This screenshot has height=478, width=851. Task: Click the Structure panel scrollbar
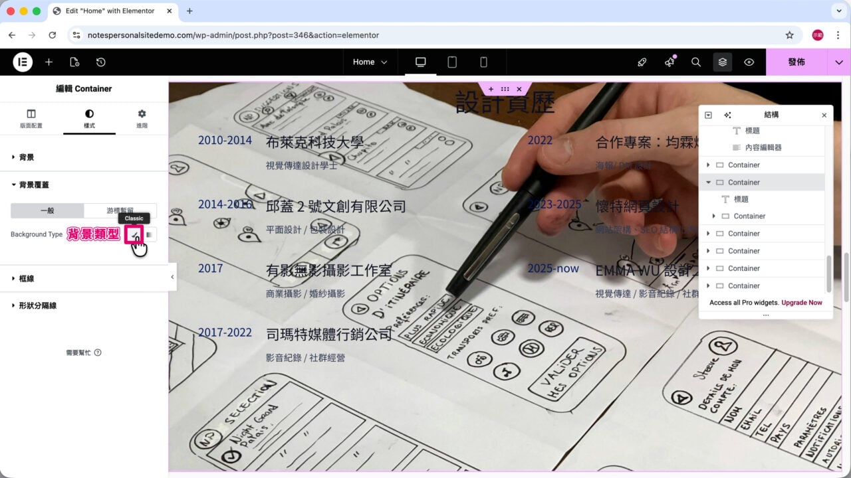pos(828,274)
